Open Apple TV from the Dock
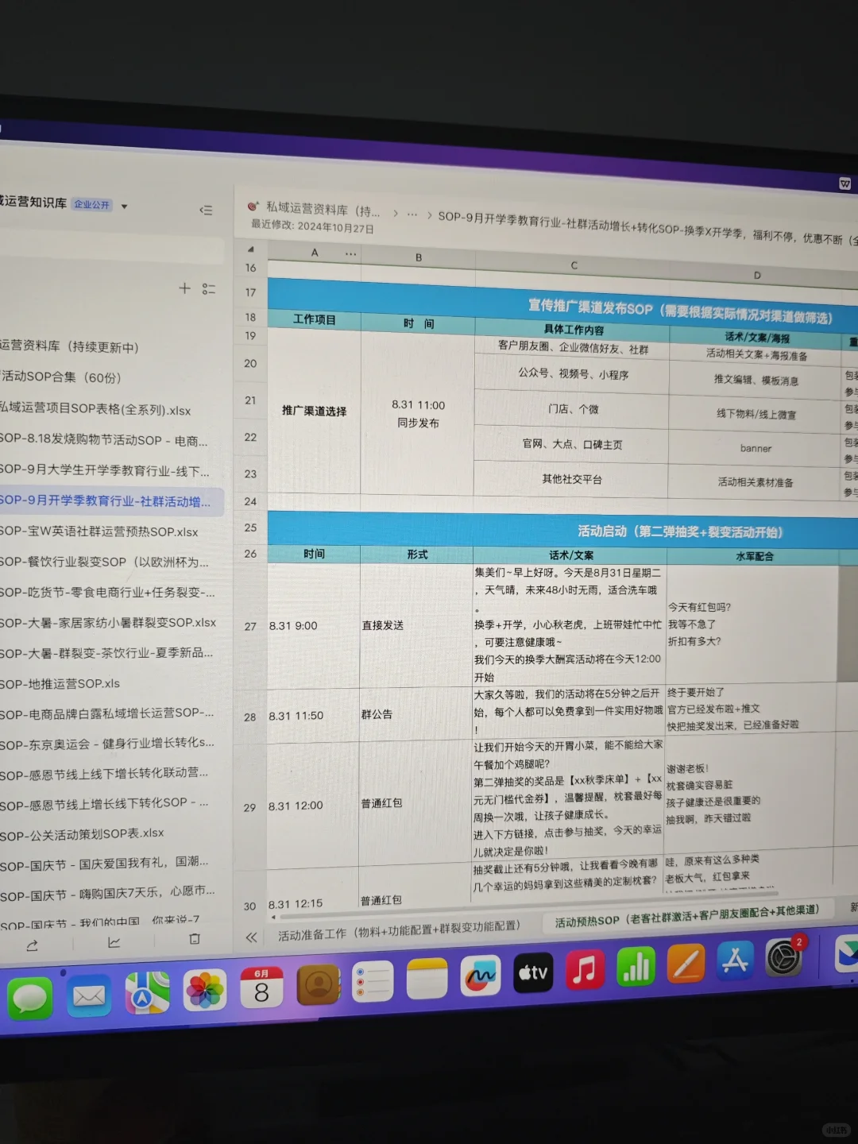The height and width of the screenshot is (1144, 858). coord(532,973)
